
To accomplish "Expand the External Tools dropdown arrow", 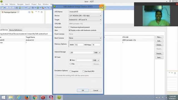I will point(45,8).
